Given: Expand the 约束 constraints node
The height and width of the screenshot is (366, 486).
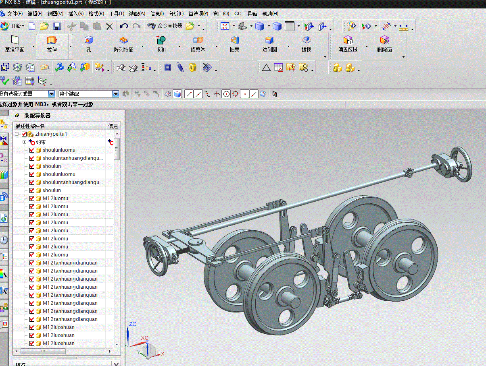Looking at the screenshot, I should pyautogui.click(x=24, y=142).
